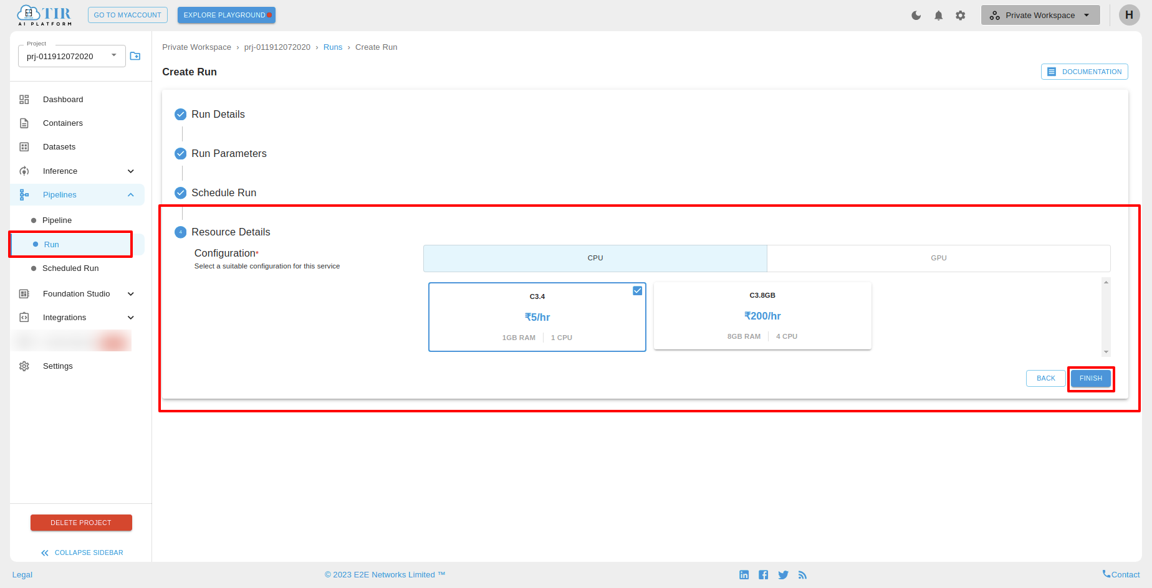Expand the Inference menu chevron
1152x588 pixels.
click(x=131, y=171)
